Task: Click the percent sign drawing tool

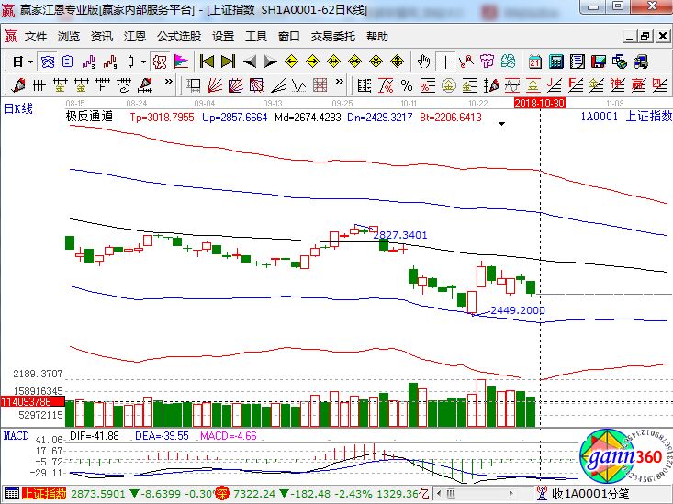Action: point(407,85)
